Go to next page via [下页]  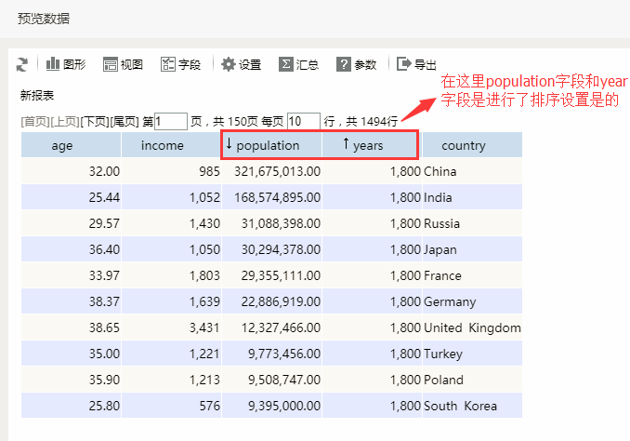pyautogui.click(x=95, y=122)
